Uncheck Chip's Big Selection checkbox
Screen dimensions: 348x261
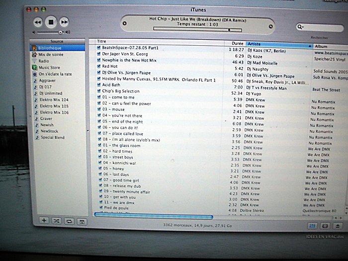tap(99, 91)
